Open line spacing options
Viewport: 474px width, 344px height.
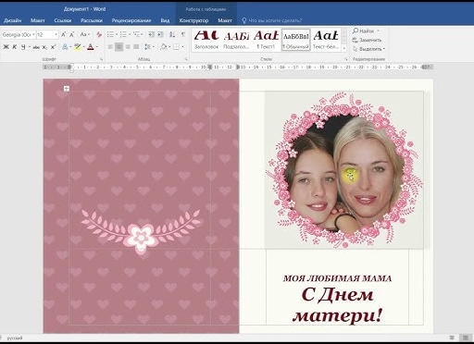(148, 47)
